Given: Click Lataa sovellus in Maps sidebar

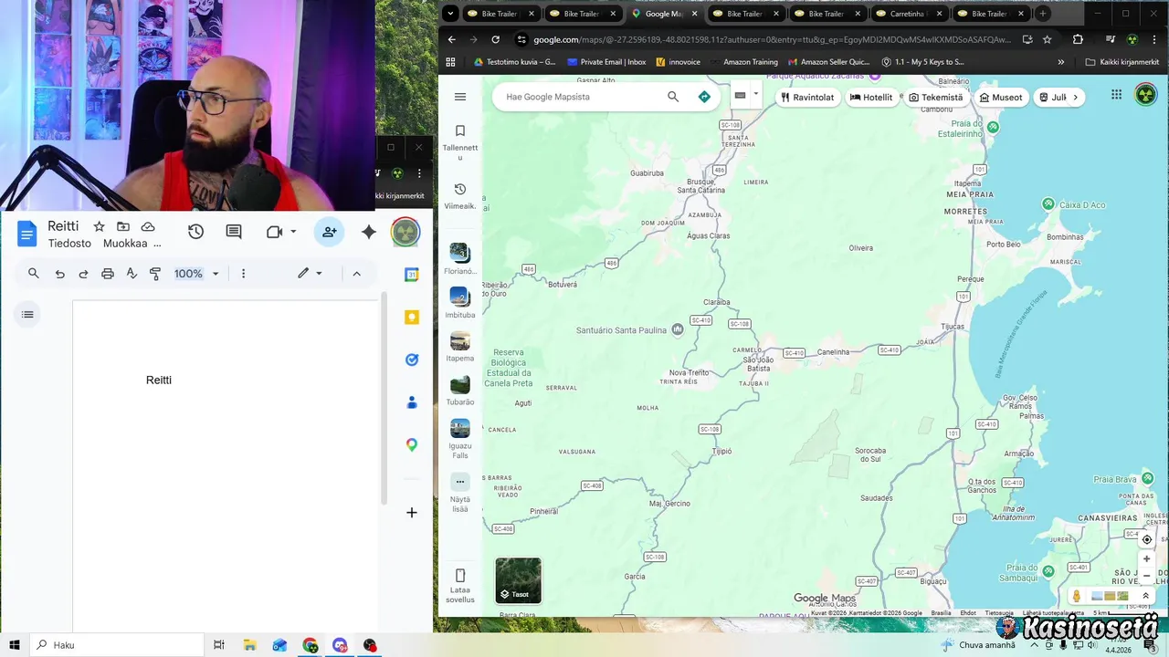Looking at the screenshot, I should [x=460, y=586].
